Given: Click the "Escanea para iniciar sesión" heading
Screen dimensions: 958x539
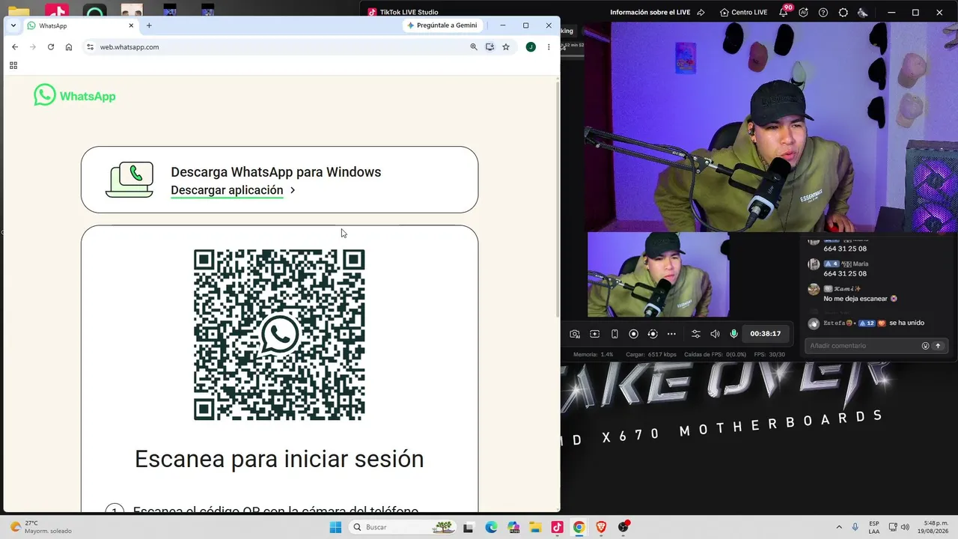Looking at the screenshot, I should [x=279, y=459].
